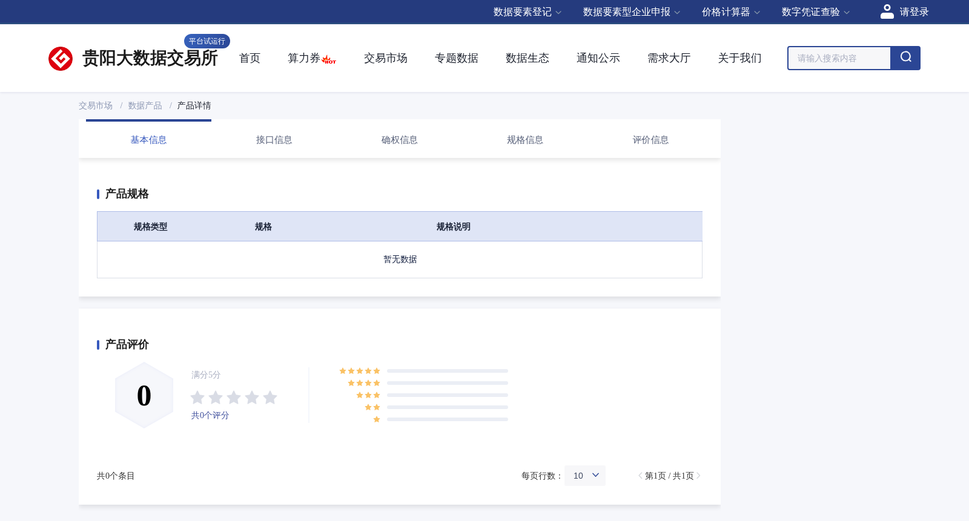
Task: Open rows-per-page dropdown showing 10
Action: click(585, 476)
